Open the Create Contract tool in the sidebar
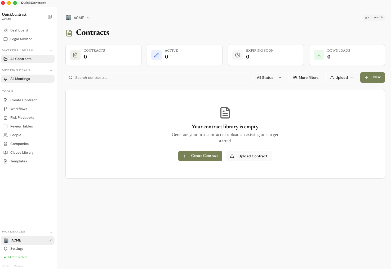 [28, 100]
